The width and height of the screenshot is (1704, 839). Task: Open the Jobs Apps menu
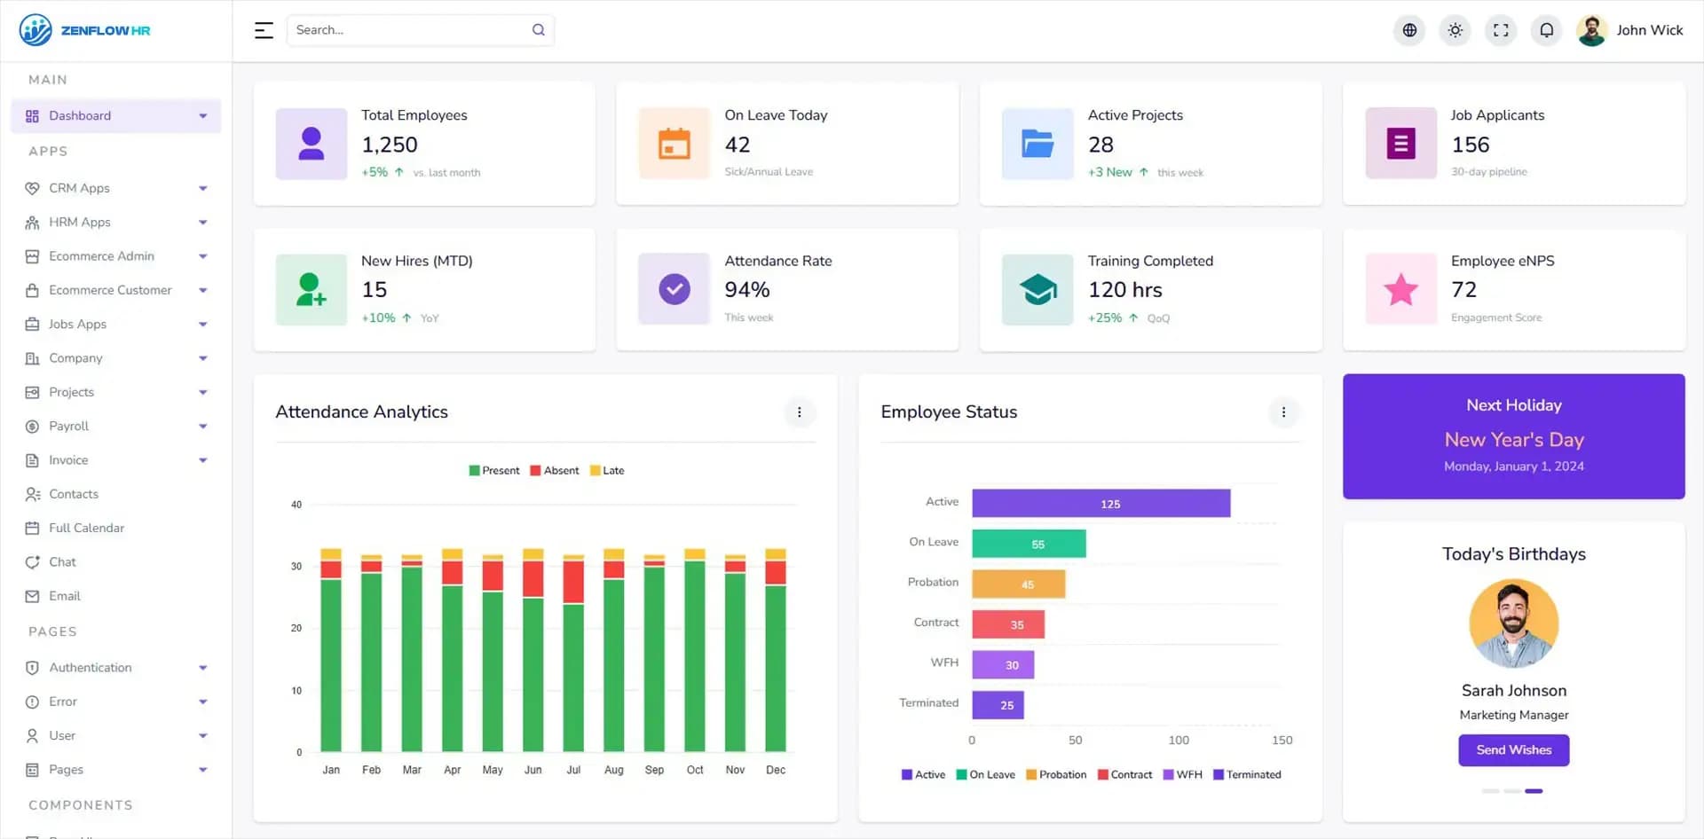pos(115,325)
